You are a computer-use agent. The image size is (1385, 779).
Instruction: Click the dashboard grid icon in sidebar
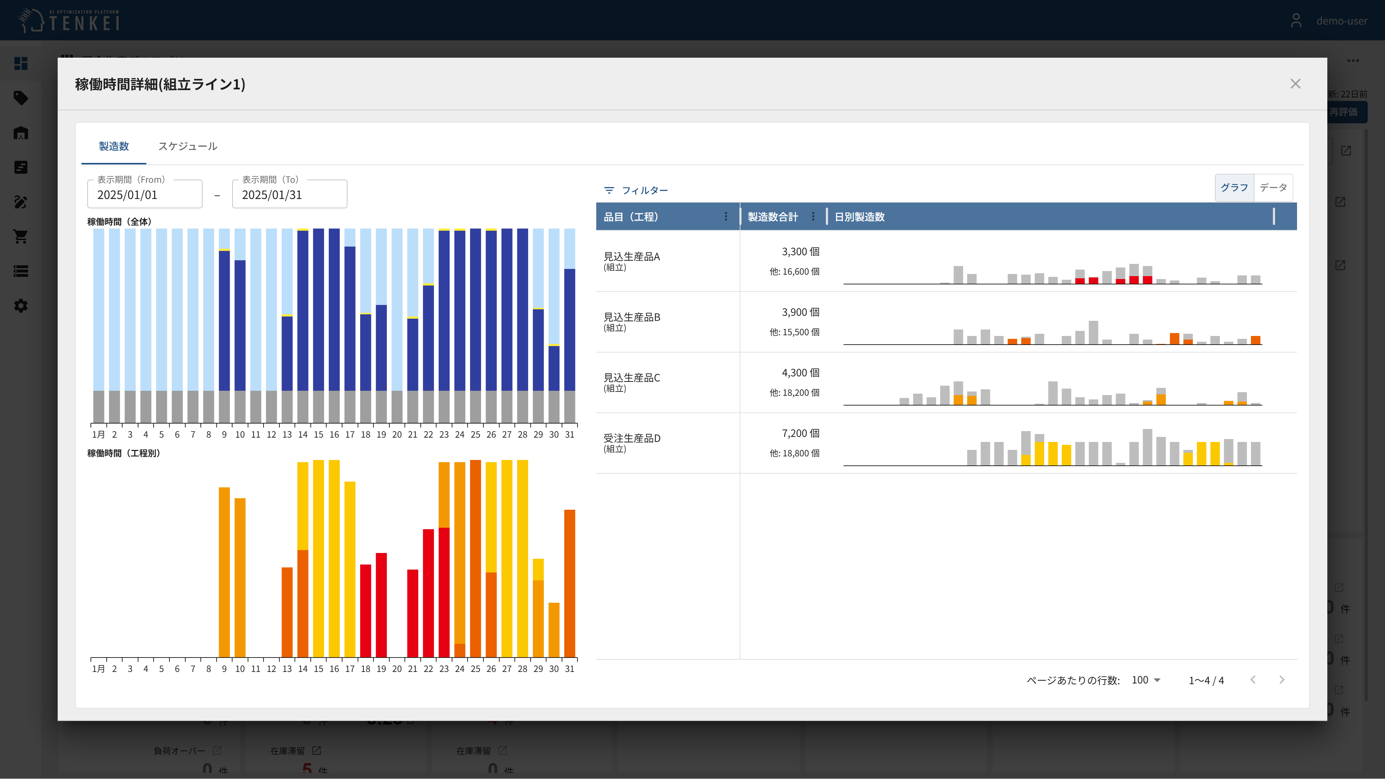coord(21,63)
